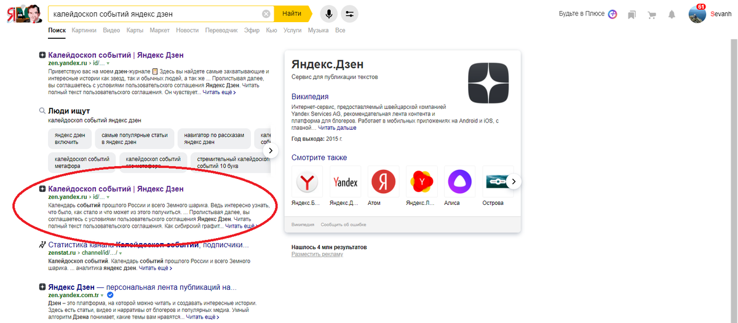Open search settings filter icon
The height and width of the screenshot is (323, 738).
349,14
